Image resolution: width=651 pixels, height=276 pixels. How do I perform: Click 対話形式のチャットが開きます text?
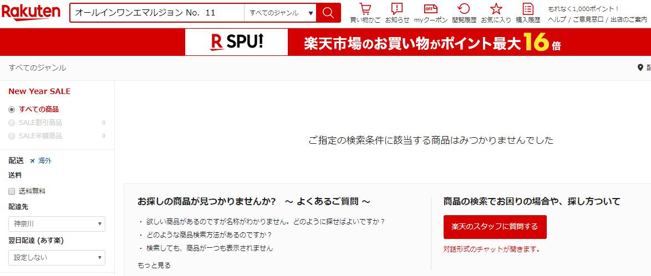(491, 249)
